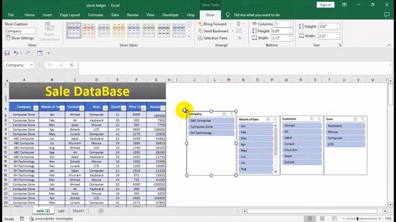The height and width of the screenshot is (222, 396).
Task: Click Bring Forward
Action: click(x=213, y=24)
